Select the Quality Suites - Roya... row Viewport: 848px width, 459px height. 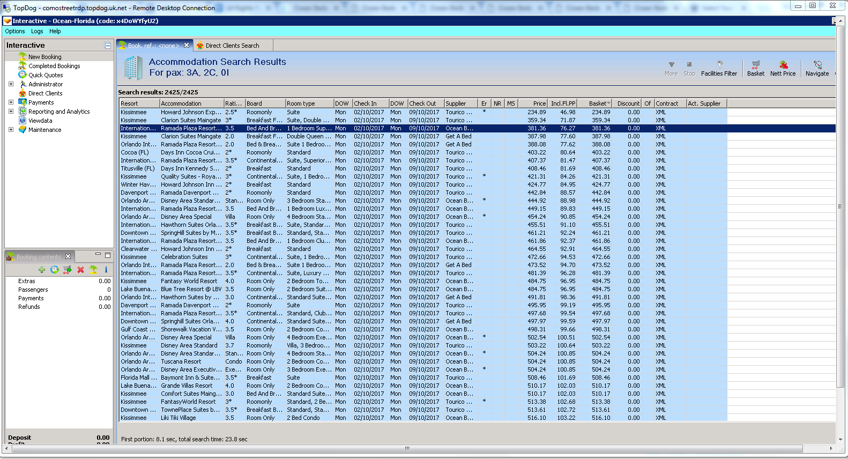coord(423,176)
